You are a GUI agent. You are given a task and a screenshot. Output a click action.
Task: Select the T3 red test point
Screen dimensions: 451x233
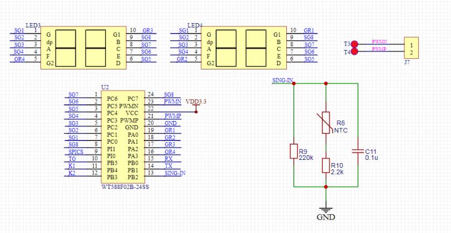tap(354, 44)
